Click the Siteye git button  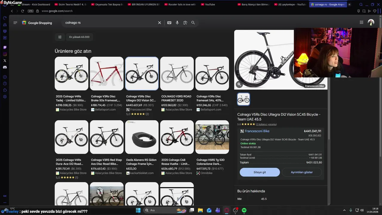[x=260, y=172]
